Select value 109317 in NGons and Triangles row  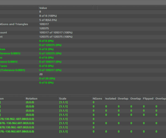coord(44,24)
